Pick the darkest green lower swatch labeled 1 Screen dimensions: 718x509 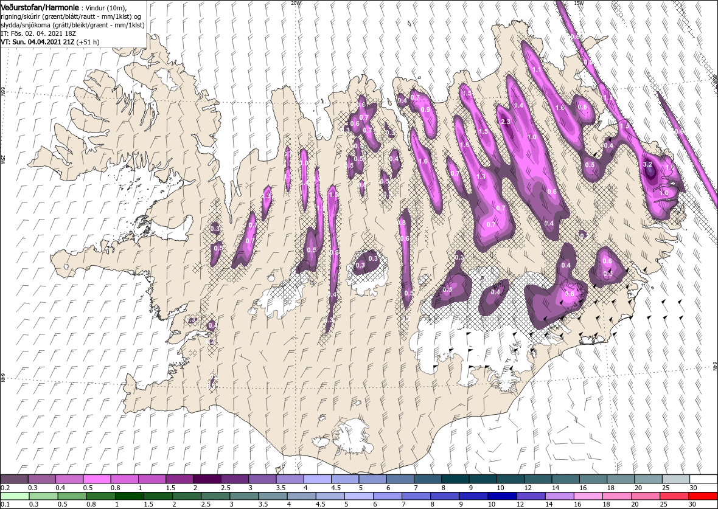click(x=129, y=496)
